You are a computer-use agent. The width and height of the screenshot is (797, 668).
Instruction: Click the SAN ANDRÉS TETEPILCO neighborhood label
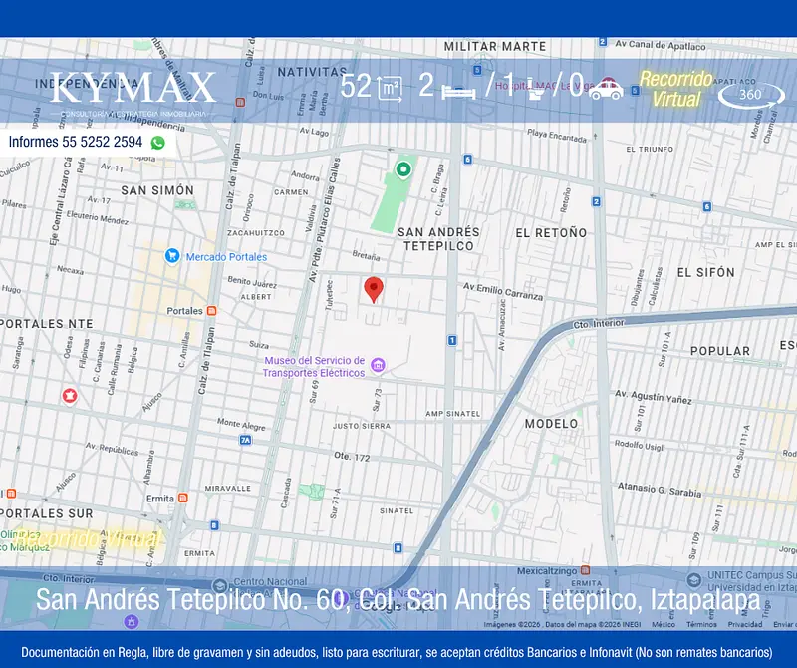438,239
